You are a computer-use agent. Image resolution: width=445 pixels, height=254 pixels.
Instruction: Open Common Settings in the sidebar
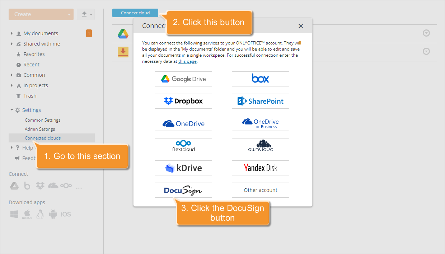[x=42, y=120]
